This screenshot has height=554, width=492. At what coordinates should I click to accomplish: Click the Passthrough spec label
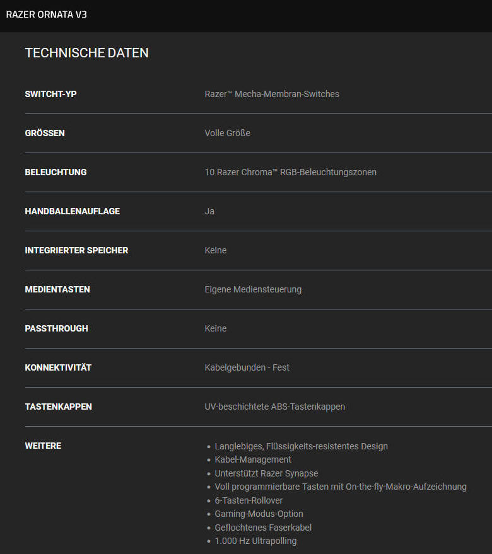pyautogui.click(x=56, y=328)
